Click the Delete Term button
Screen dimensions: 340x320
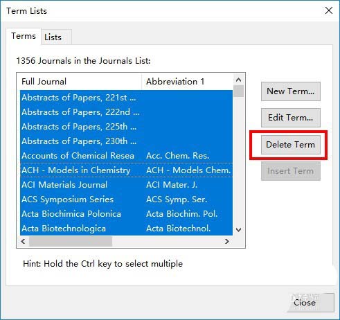[291, 145]
